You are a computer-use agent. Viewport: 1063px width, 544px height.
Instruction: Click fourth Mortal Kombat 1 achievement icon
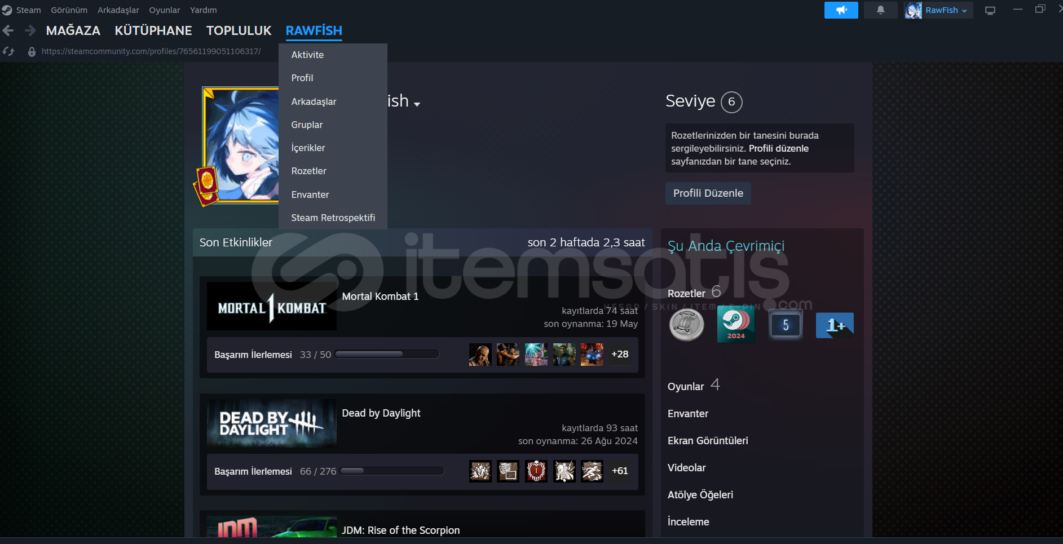click(564, 355)
